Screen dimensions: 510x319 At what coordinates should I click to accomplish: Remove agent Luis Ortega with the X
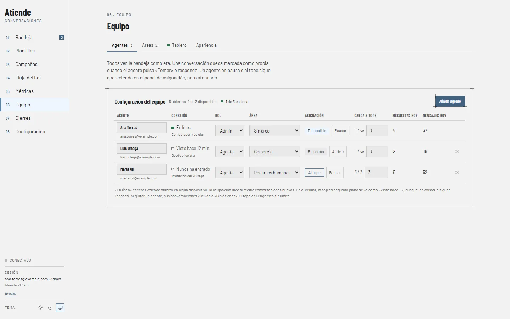(457, 152)
